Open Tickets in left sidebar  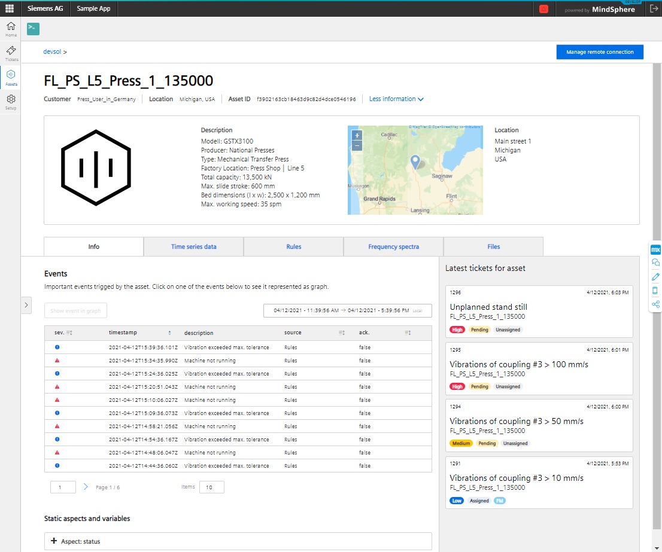click(11, 53)
